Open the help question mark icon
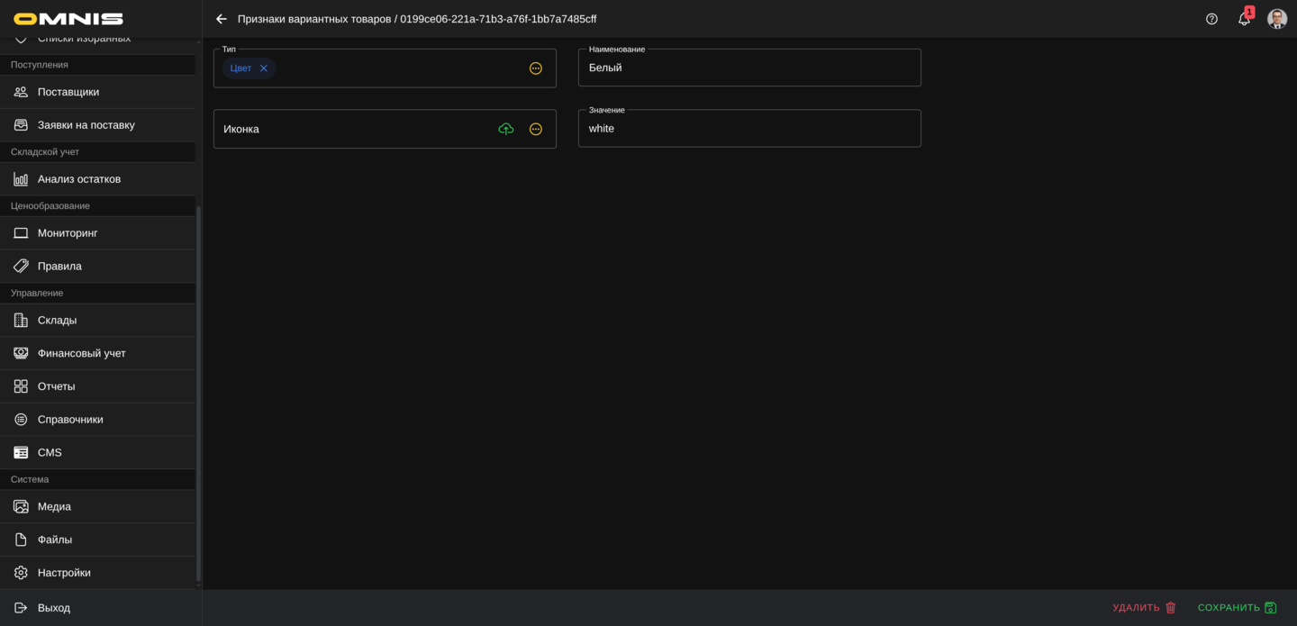This screenshot has width=1297, height=626. point(1211,19)
